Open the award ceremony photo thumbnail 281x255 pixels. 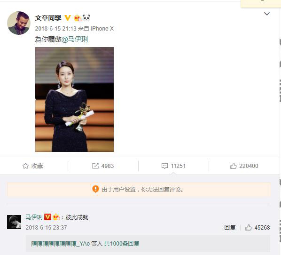point(74,99)
